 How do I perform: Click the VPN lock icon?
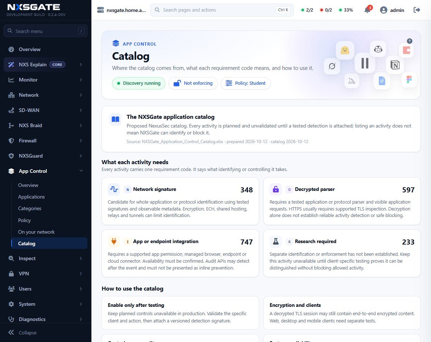[11, 274]
